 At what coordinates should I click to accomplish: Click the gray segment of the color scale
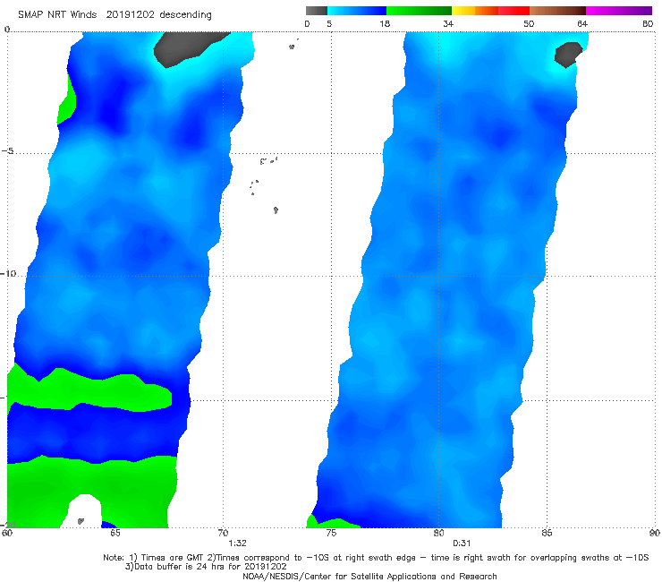click(316, 11)
